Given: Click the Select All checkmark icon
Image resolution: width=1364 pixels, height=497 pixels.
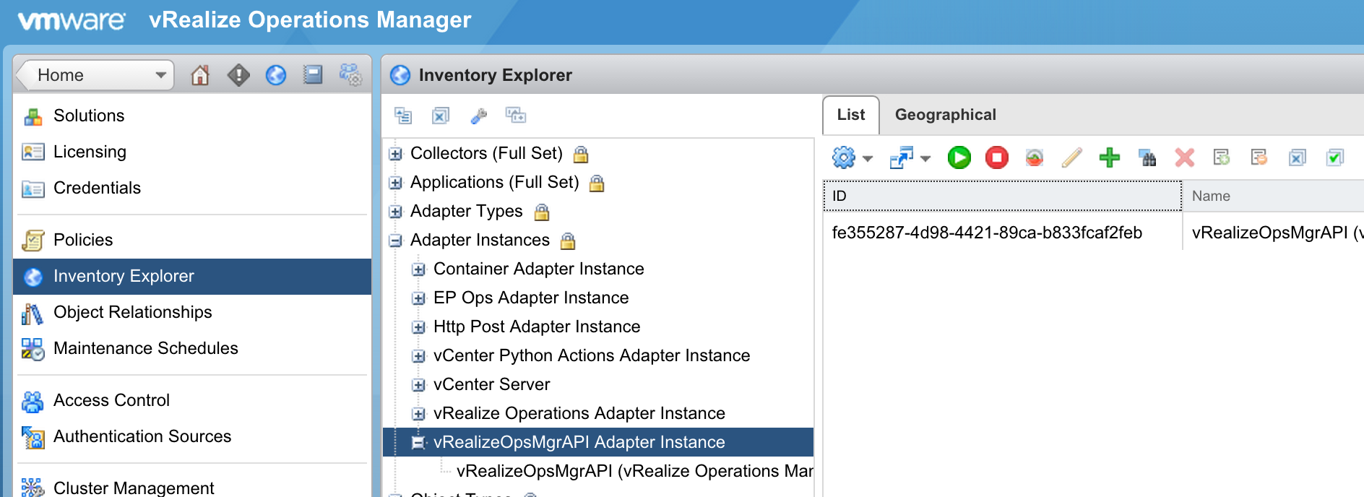Looking at the screenshot, I should [x=1334, y=157].
